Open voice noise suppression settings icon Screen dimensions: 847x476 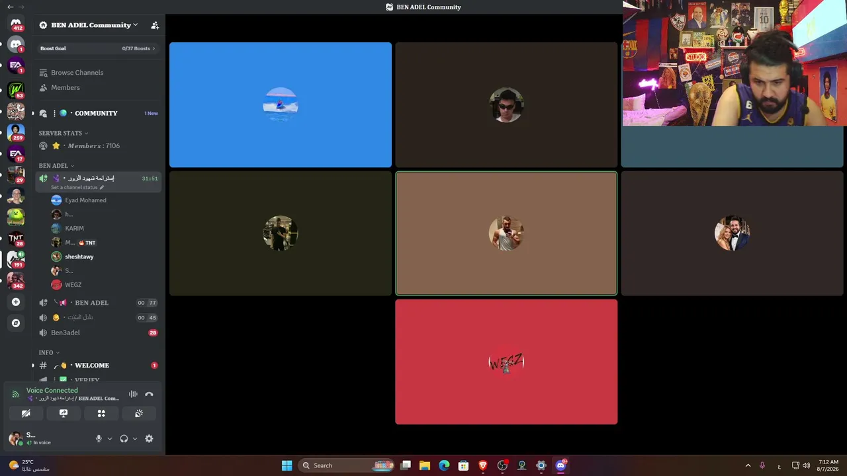pos(133,395)
